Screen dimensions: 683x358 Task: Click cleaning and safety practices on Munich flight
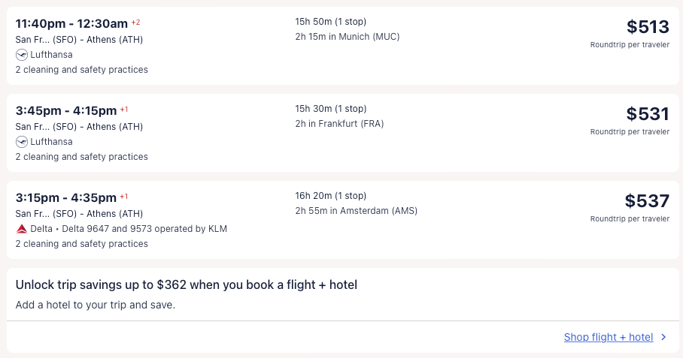pyautogui.click(x=81, y=70)
